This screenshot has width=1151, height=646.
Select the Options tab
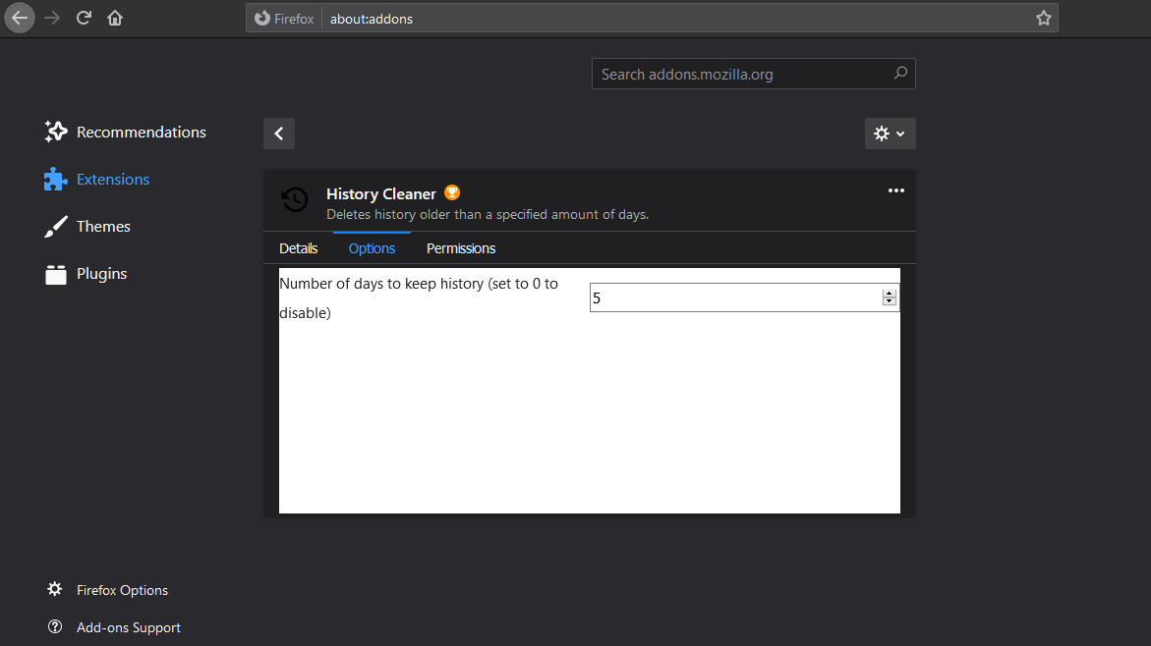pos(373,248)
